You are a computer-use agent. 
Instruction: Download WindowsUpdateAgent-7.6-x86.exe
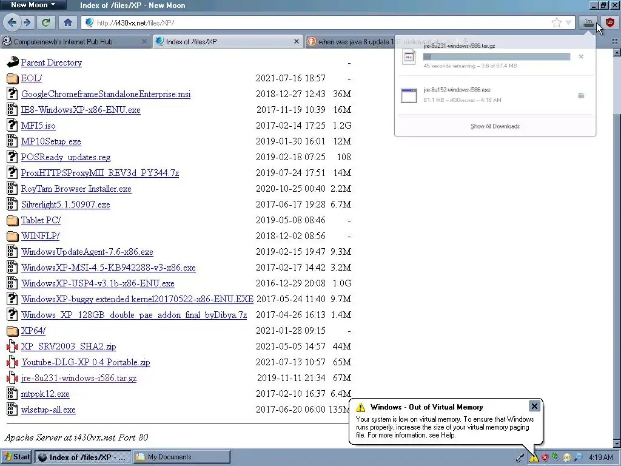[x=87, y=252]
